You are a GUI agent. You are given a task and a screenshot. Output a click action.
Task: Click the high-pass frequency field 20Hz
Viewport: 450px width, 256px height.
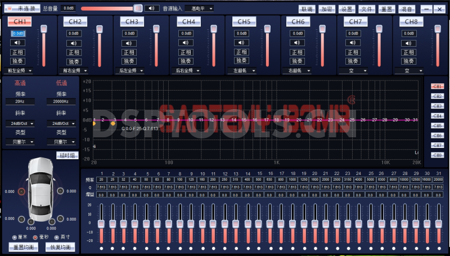point(20,101)
